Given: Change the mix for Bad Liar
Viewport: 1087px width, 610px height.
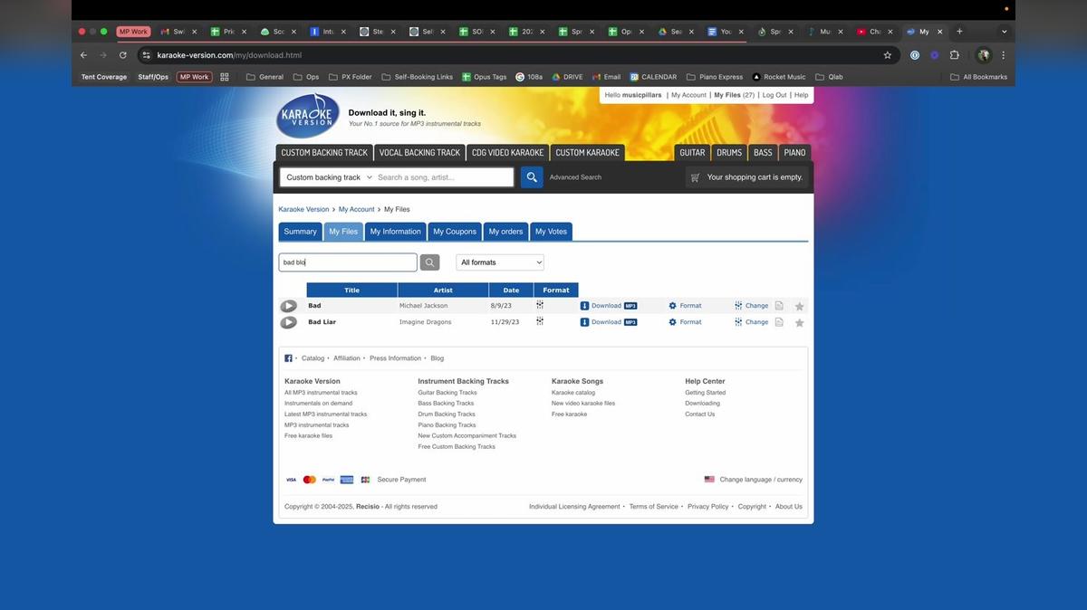Looking at the screenshot, I should point(751,322).
